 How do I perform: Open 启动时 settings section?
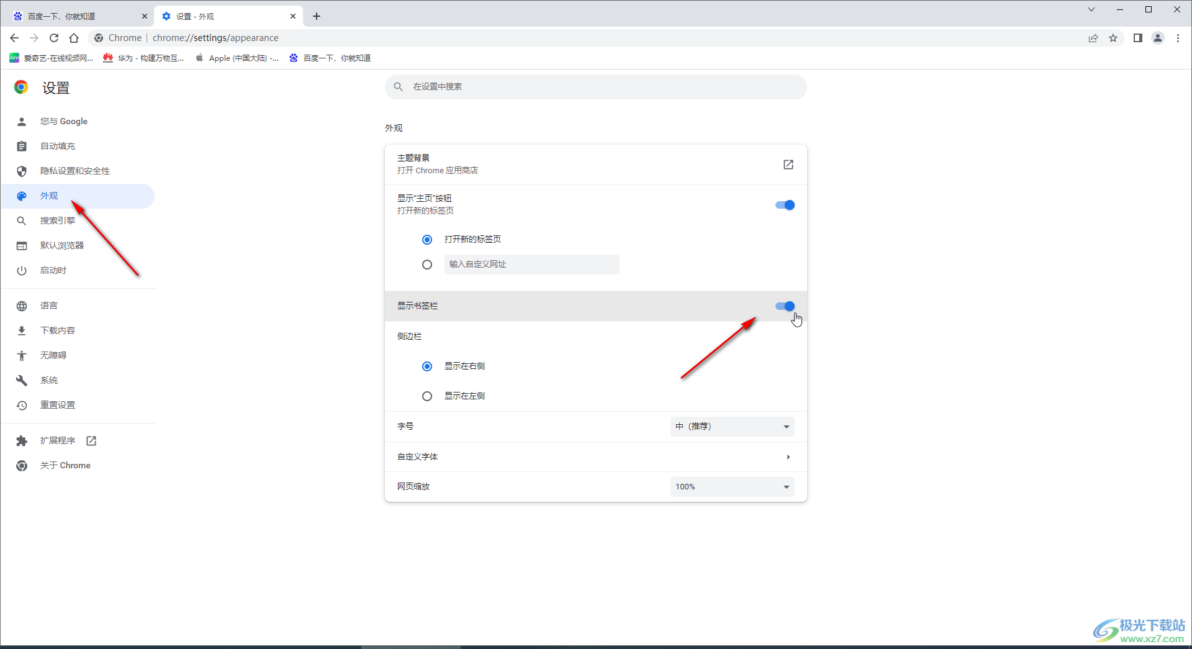(78, 270)
